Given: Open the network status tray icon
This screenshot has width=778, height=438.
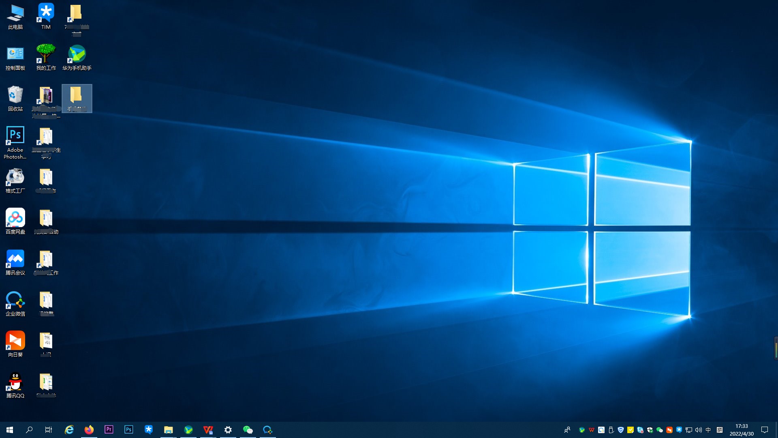Looking at the screenshot, I should point(689,430).
